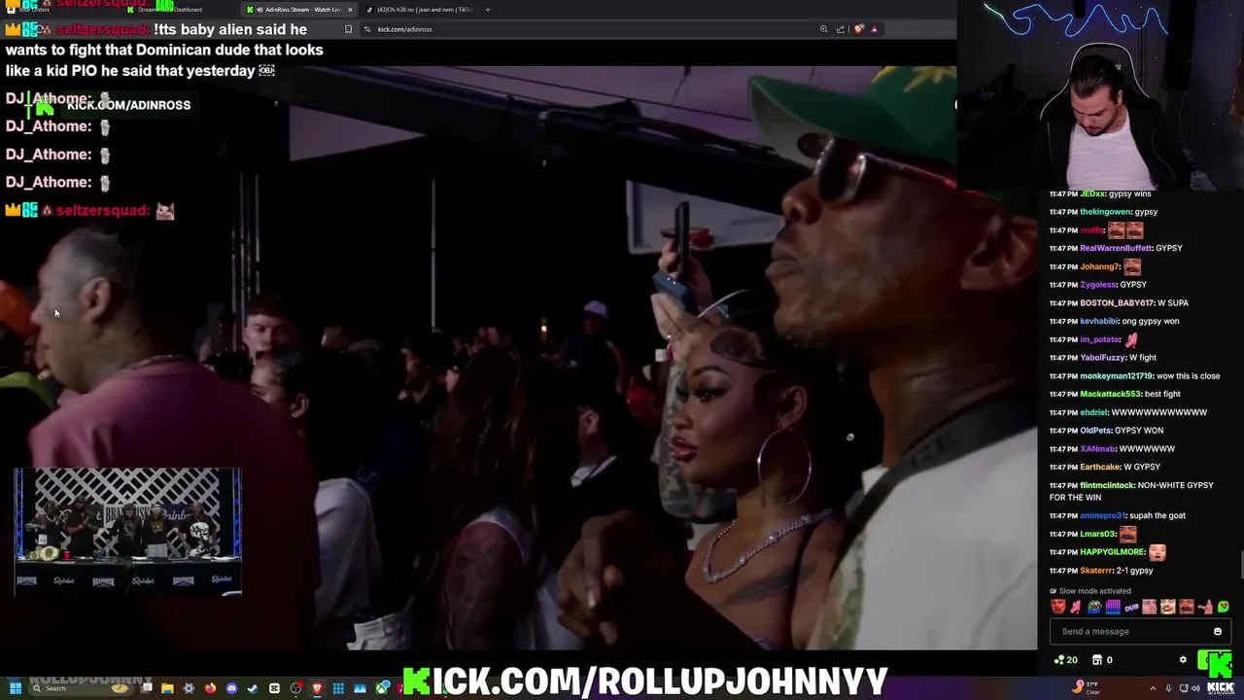1244x700 pixels.
Task: Open chat settings gear icon
Action: pyautogui.click(x=1183, y=659)
